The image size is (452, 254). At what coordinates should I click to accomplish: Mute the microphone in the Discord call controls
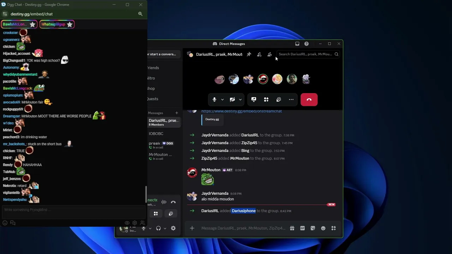point(214,99)
